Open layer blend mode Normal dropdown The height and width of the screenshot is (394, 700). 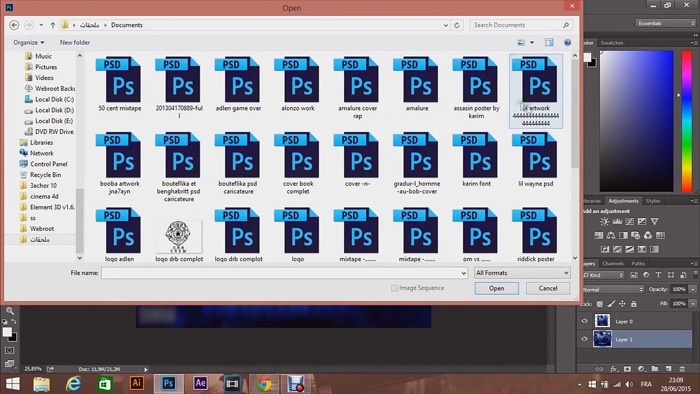(613, 289)
